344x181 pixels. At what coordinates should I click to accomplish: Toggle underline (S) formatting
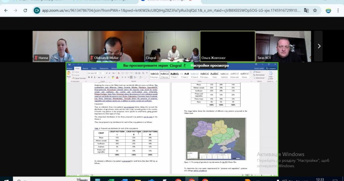point(95,77)
